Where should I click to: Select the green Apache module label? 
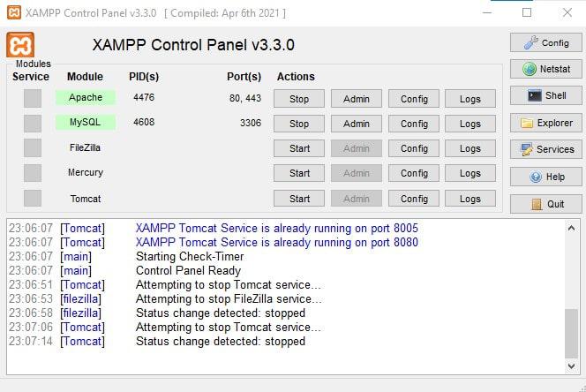coord(86,98)
